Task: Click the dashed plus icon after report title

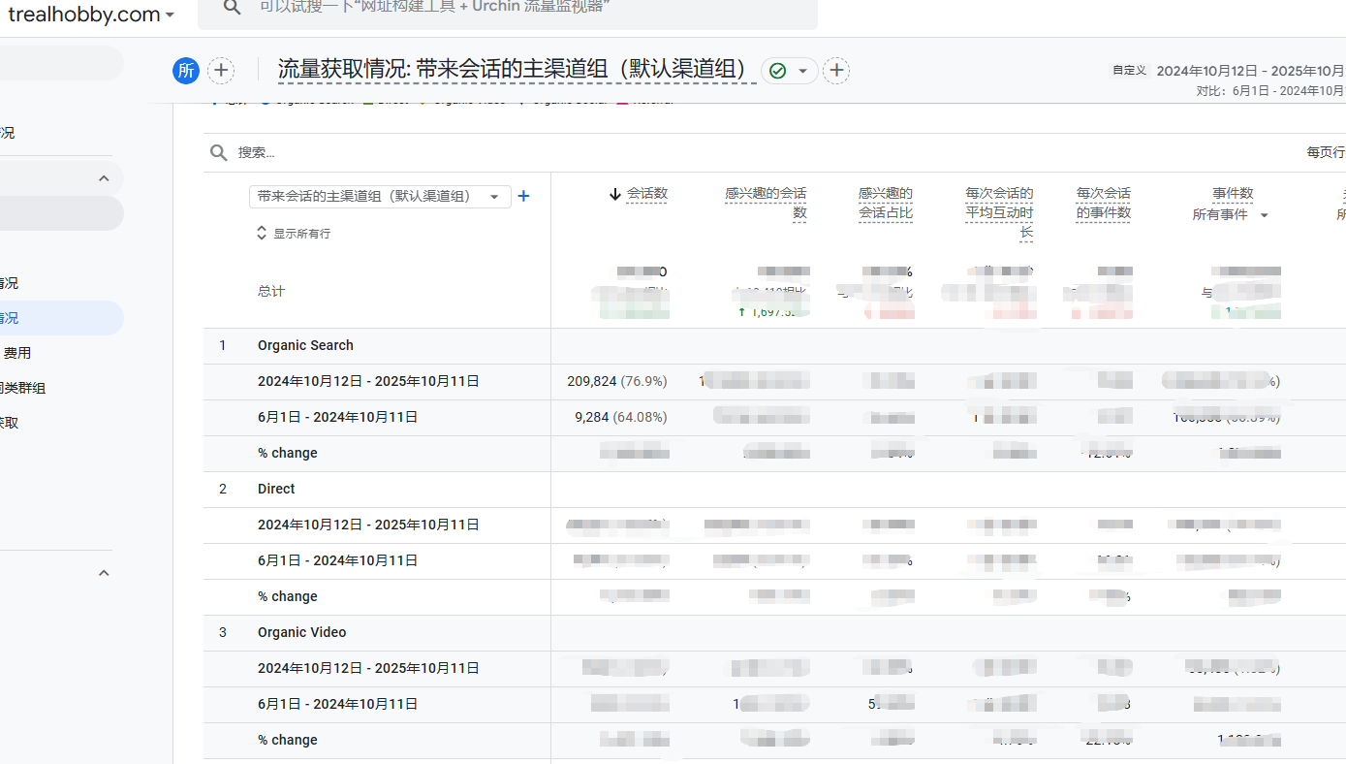Action: pyautogui.click(x=836, y=71)
